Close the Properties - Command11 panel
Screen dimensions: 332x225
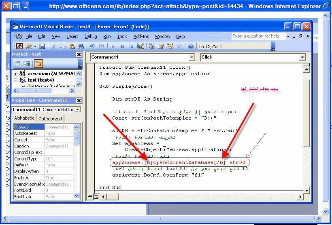click(x=79, y=101)
